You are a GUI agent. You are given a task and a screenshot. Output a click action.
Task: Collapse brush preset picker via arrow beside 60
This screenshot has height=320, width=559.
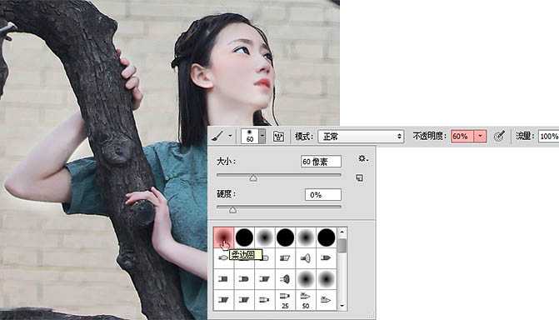262,137
